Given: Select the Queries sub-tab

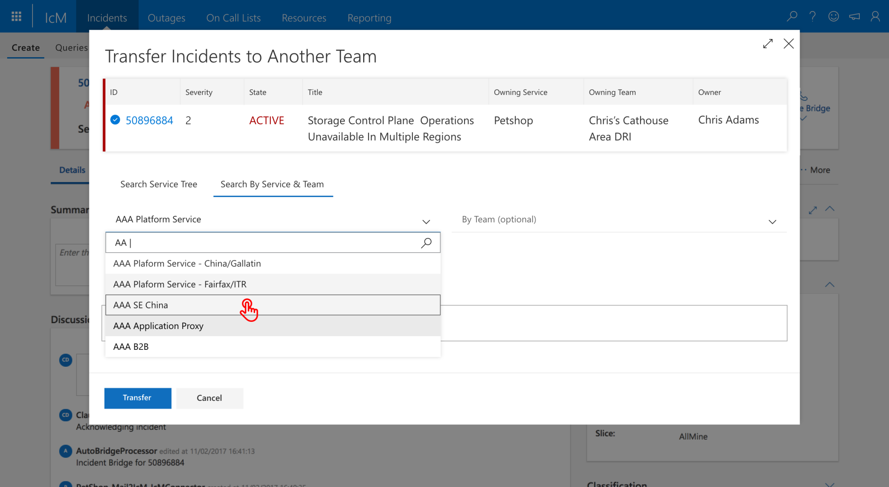Looking at the screenshot, I should click(x=72, y=48).
